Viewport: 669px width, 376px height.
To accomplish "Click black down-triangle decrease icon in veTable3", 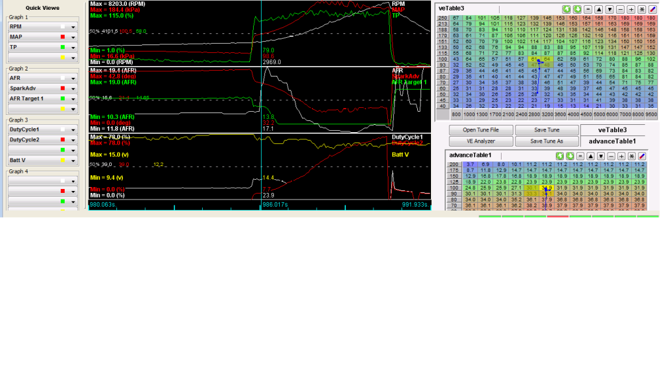I will pos(609,9).
